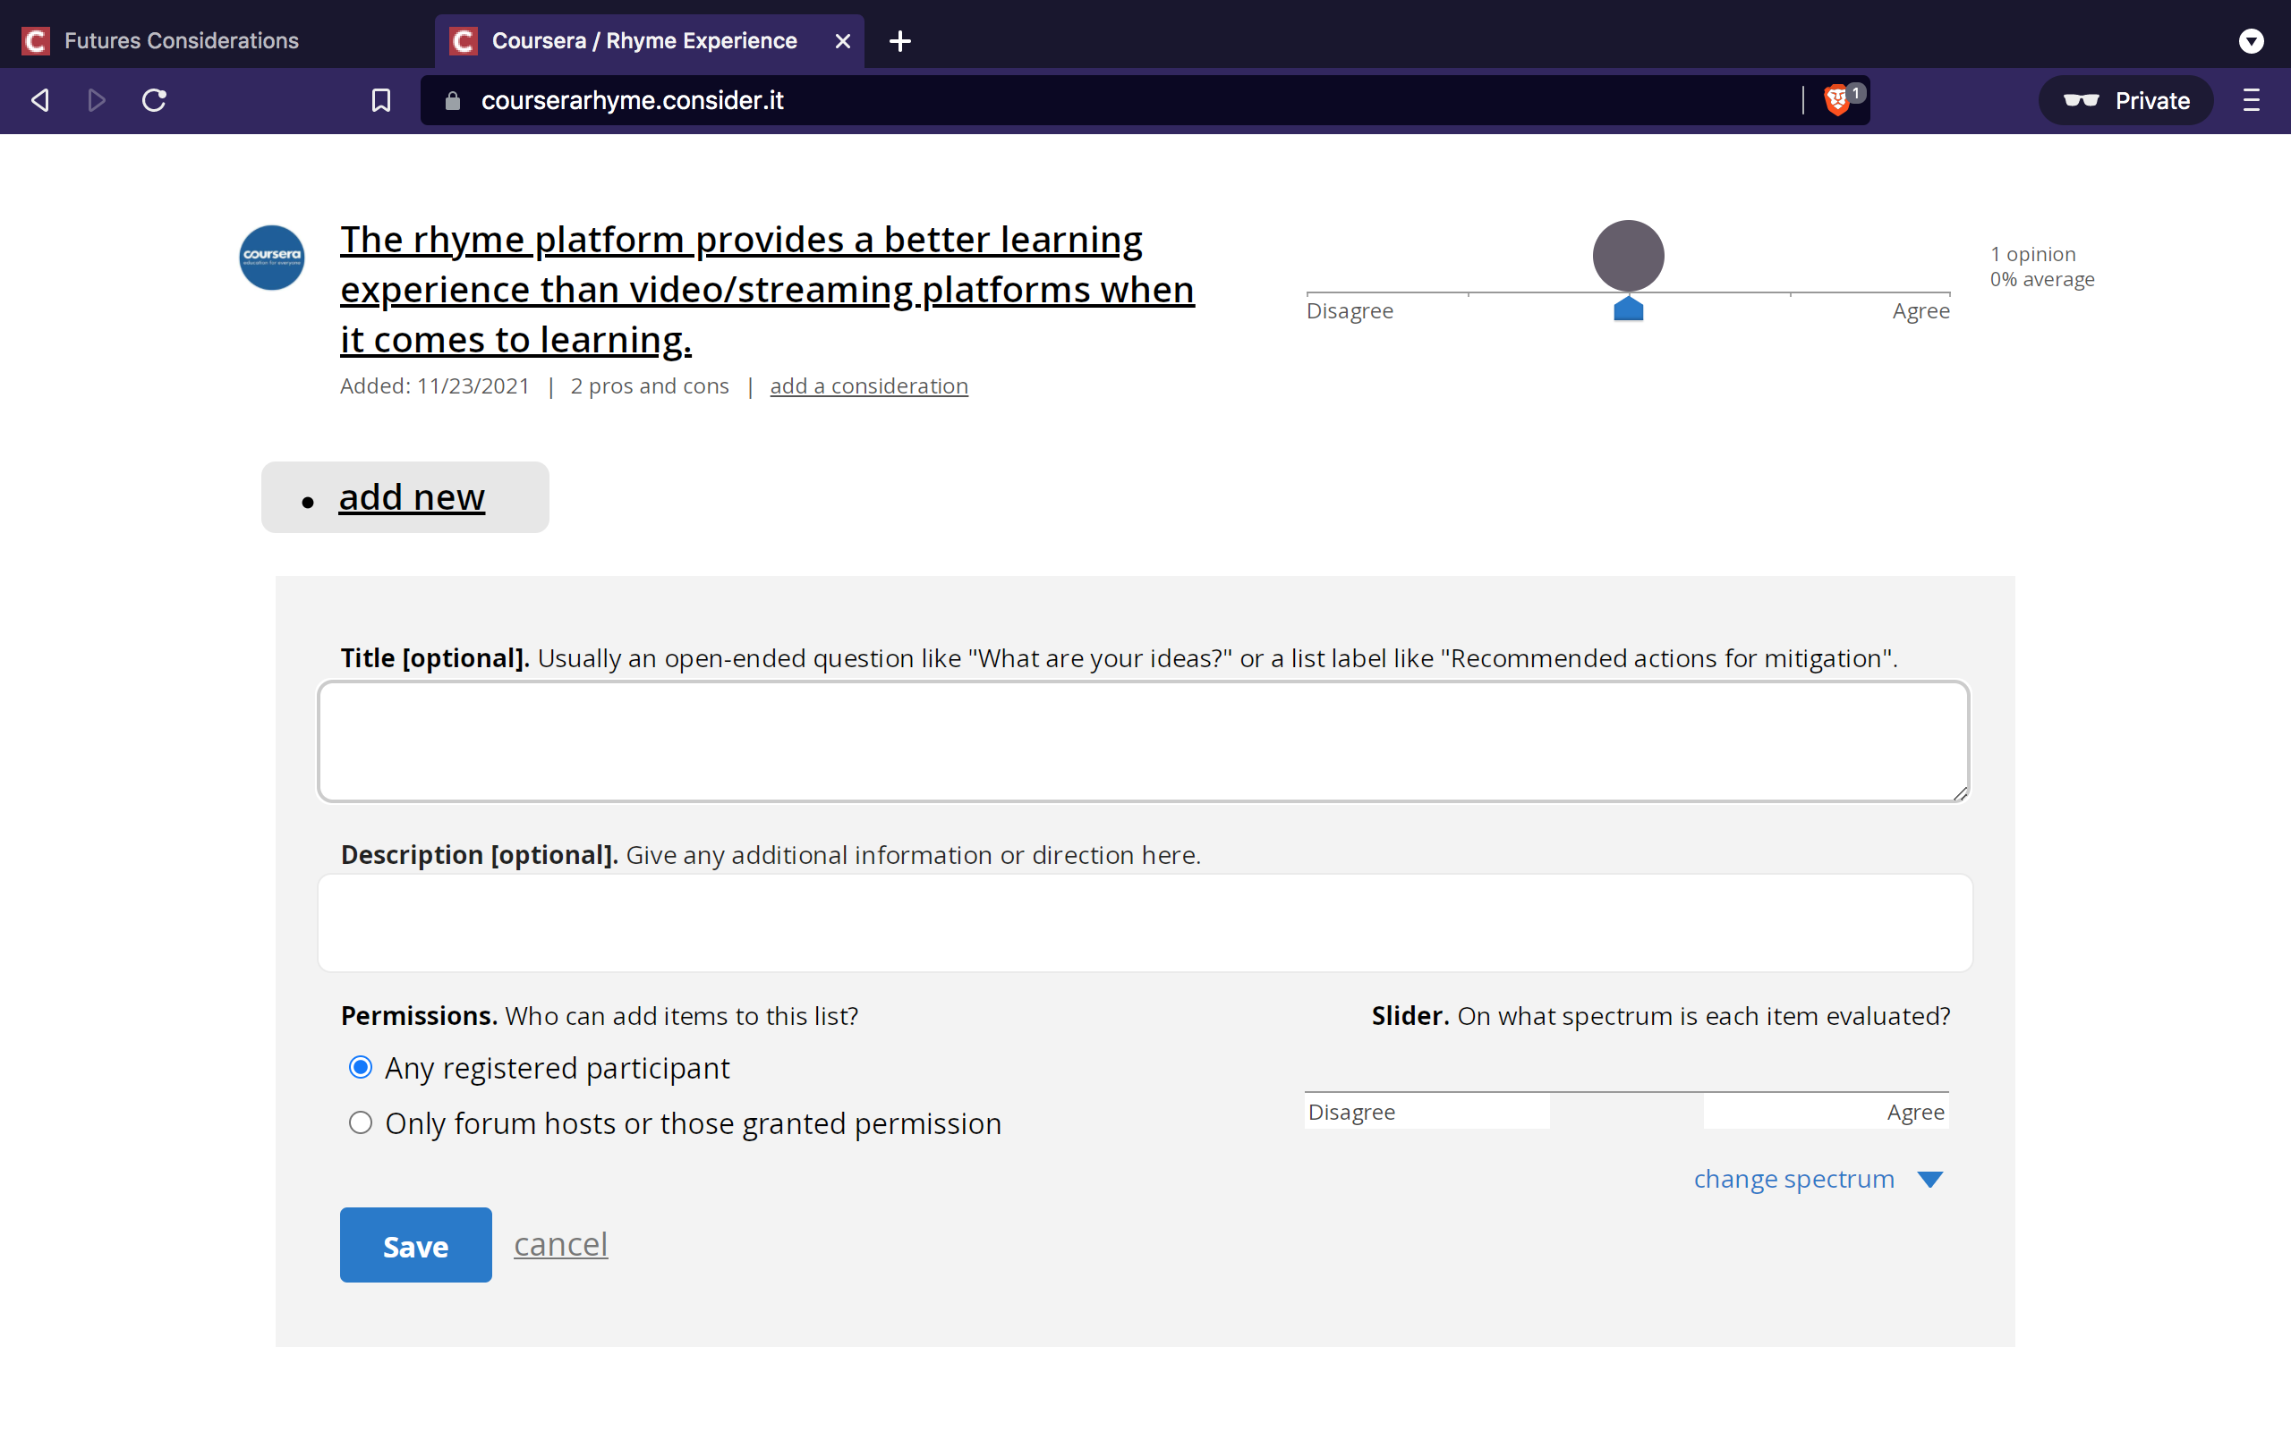Open the Brave Shields lion icon
Viewport: 2291px width, 1431px height.
(1836, 100)
